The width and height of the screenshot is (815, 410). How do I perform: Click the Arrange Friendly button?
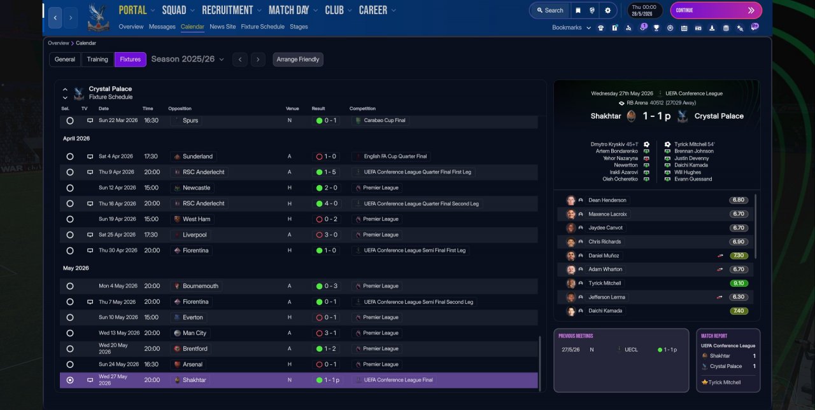(298, 59)
